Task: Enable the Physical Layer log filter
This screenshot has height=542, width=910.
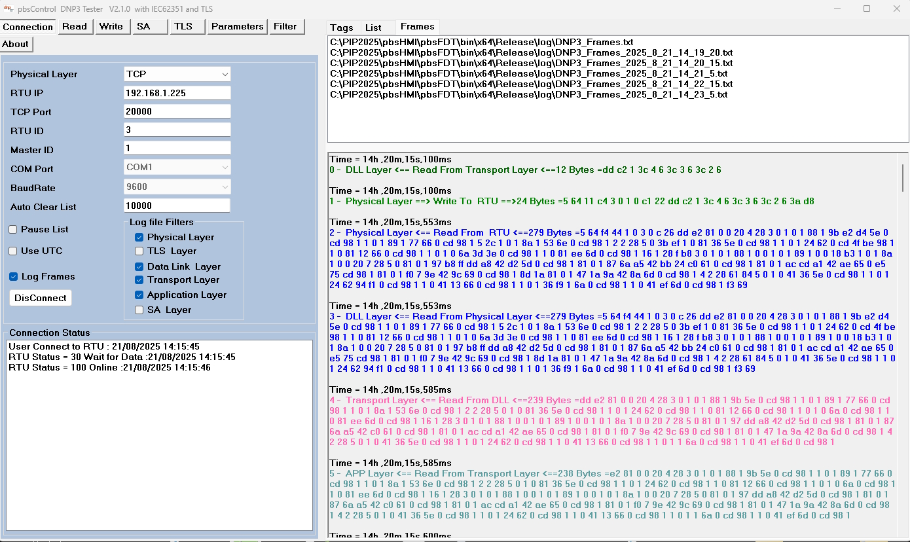Action: point(138,237)
